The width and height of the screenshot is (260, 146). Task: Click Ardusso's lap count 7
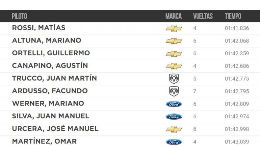tap(195, 91)
